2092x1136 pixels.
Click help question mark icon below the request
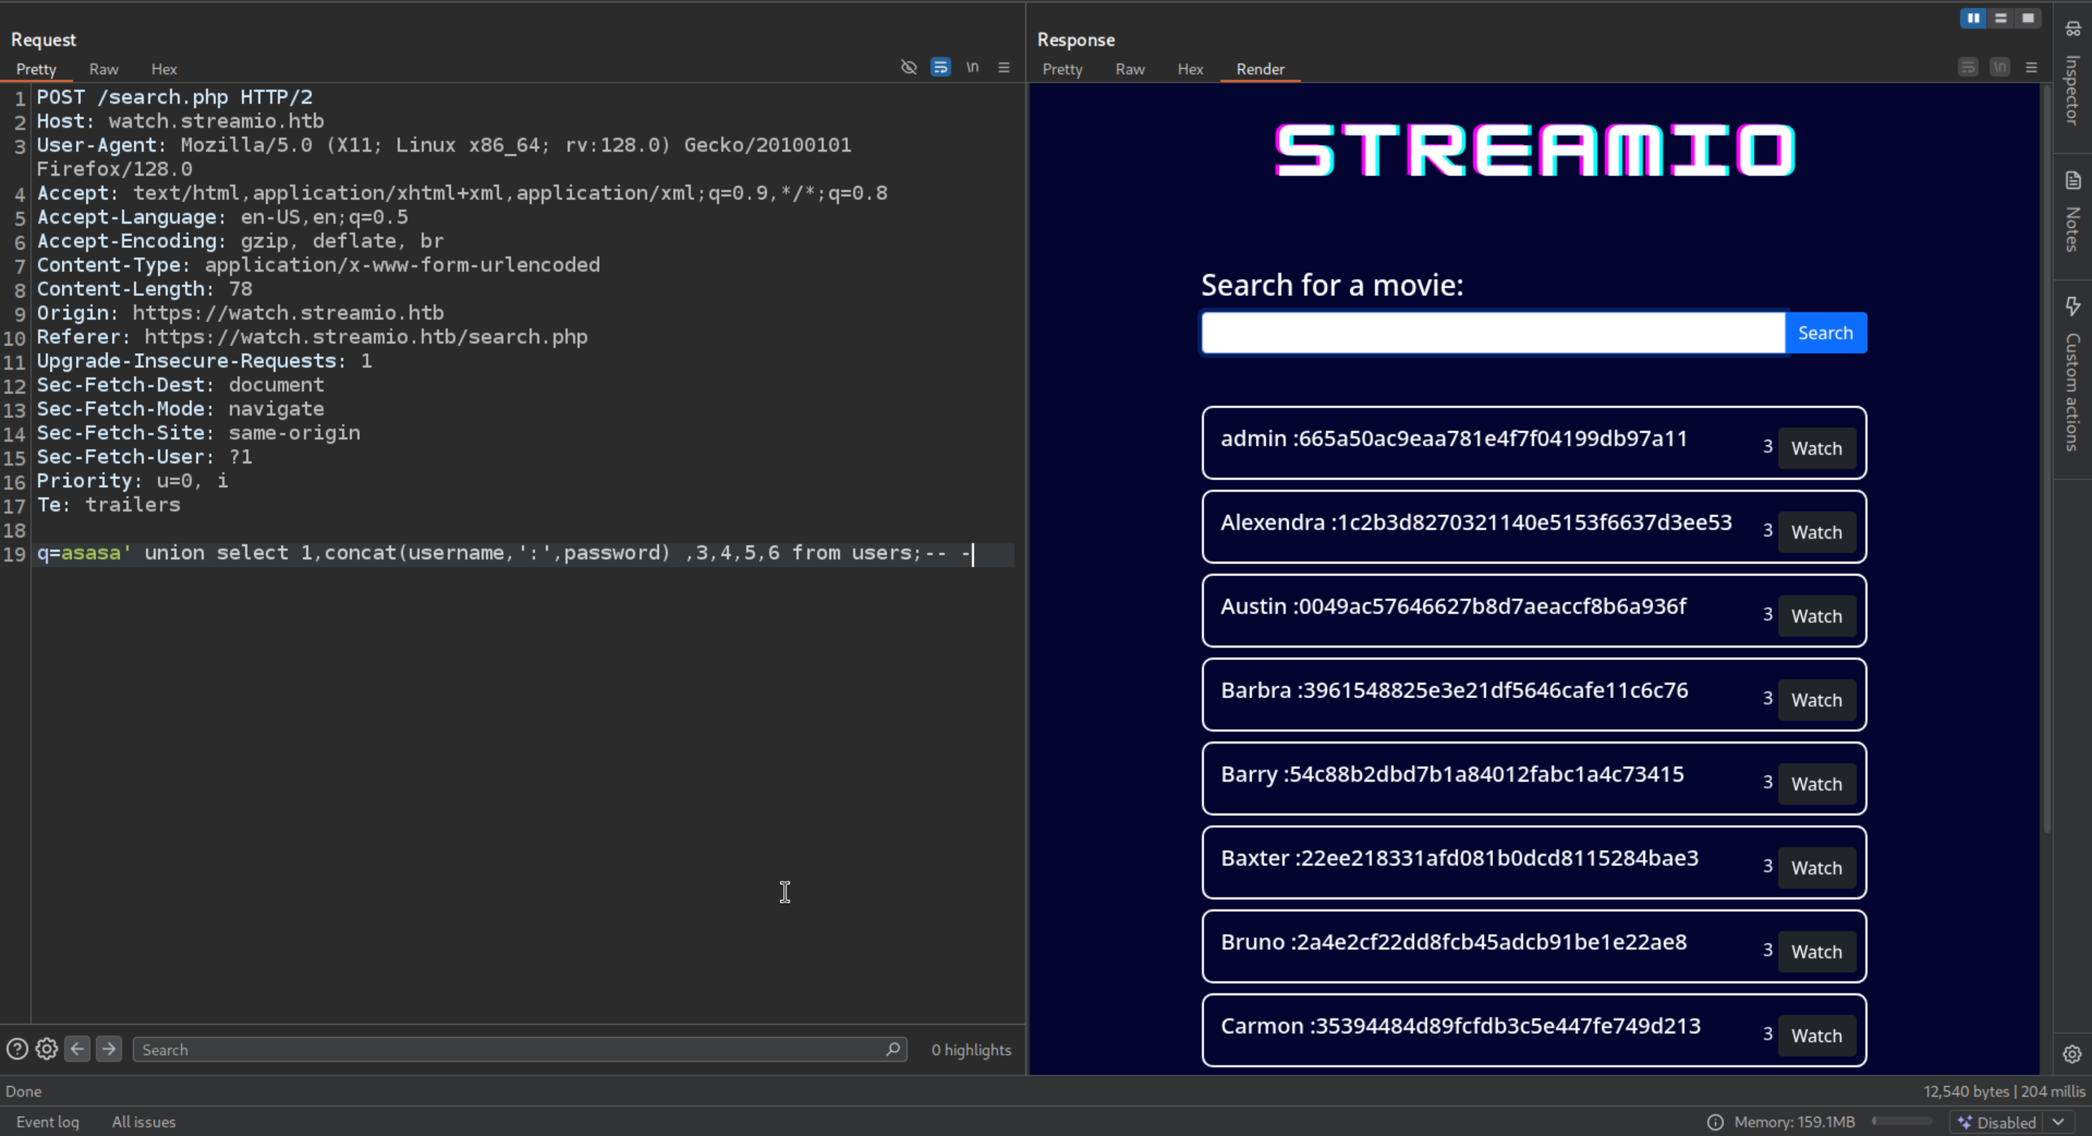pos(17,1049)
